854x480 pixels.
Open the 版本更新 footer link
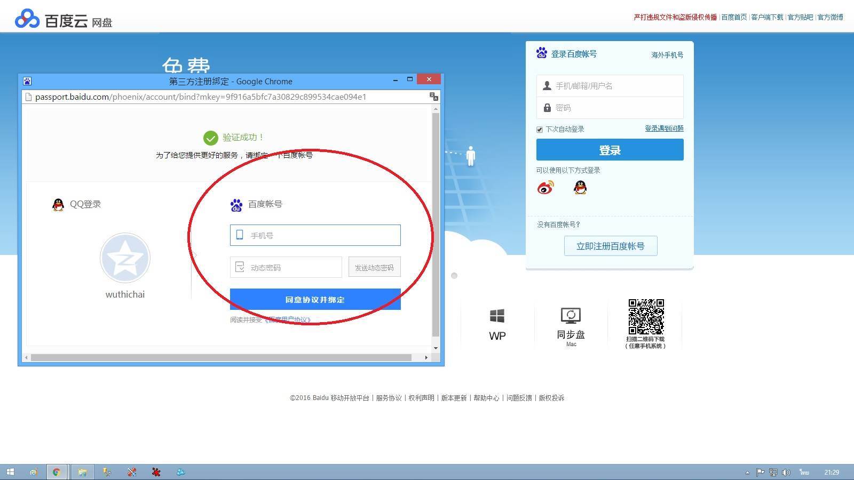point(454,398)
